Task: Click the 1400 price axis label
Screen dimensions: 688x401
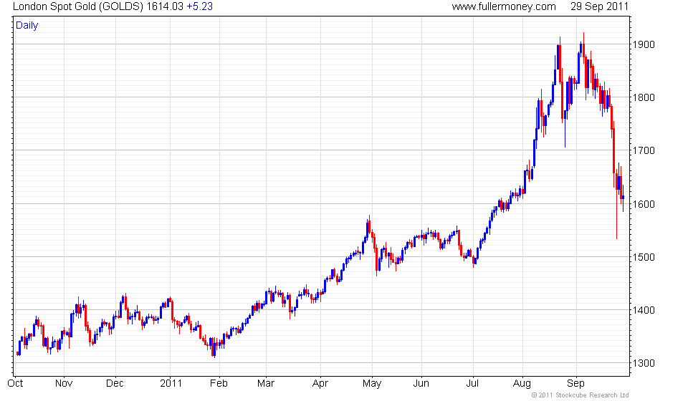Action: pyautogui.click(x=644, y=310)
